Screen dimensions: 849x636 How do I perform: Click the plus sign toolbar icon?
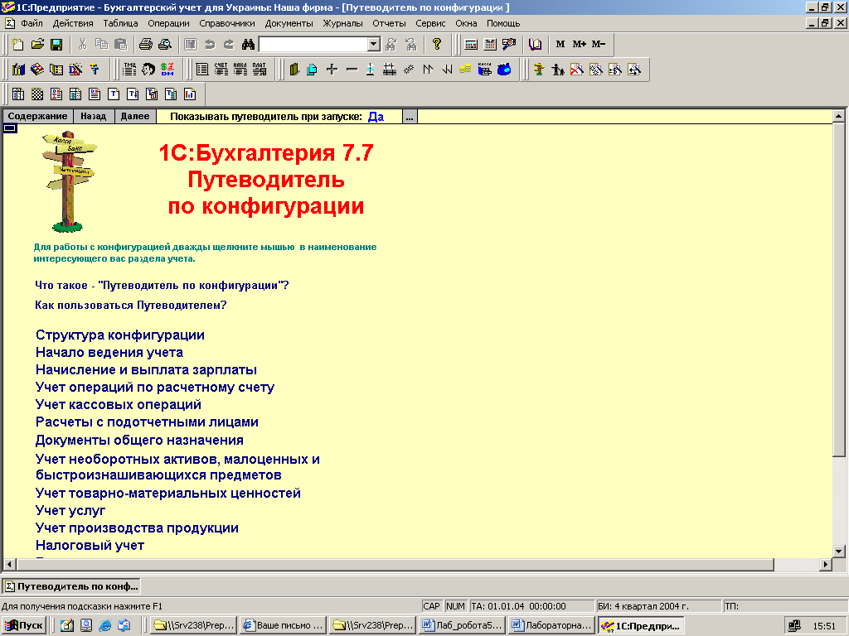332,70
